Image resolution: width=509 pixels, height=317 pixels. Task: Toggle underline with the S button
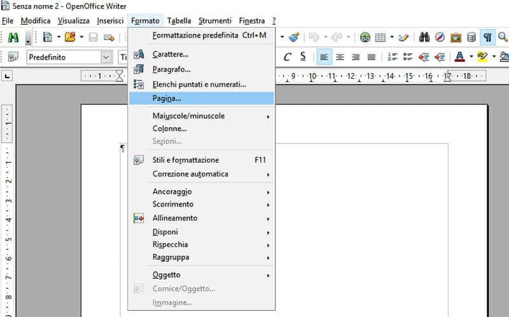click(x=303, y=57)
